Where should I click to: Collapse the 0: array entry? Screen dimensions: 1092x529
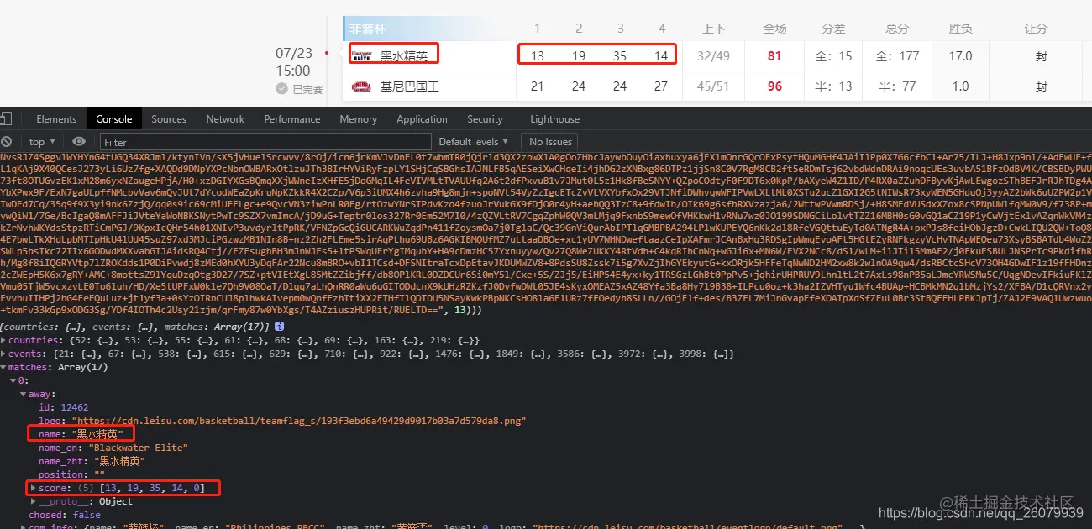pyautogui.click(x=12, y=380)
